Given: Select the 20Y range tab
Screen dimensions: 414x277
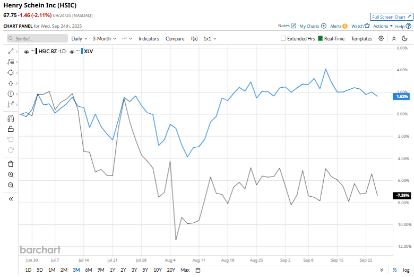Looking at the screenshot, I should click(171, 270).
